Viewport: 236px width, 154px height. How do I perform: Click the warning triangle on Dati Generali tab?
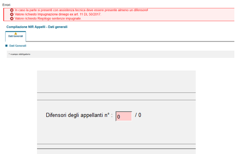(x=15, y=33)
